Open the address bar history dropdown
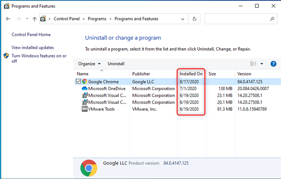 [183, 19]
